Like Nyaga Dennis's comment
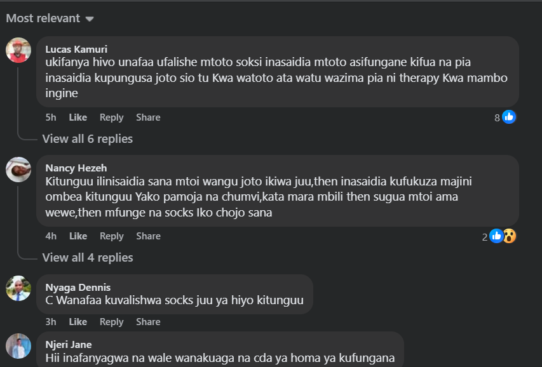Screen dimensions: 542x367 point(78,322)
